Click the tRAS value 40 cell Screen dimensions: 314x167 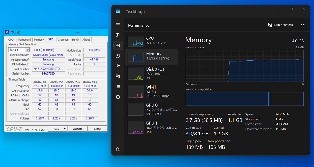(40, 104)
